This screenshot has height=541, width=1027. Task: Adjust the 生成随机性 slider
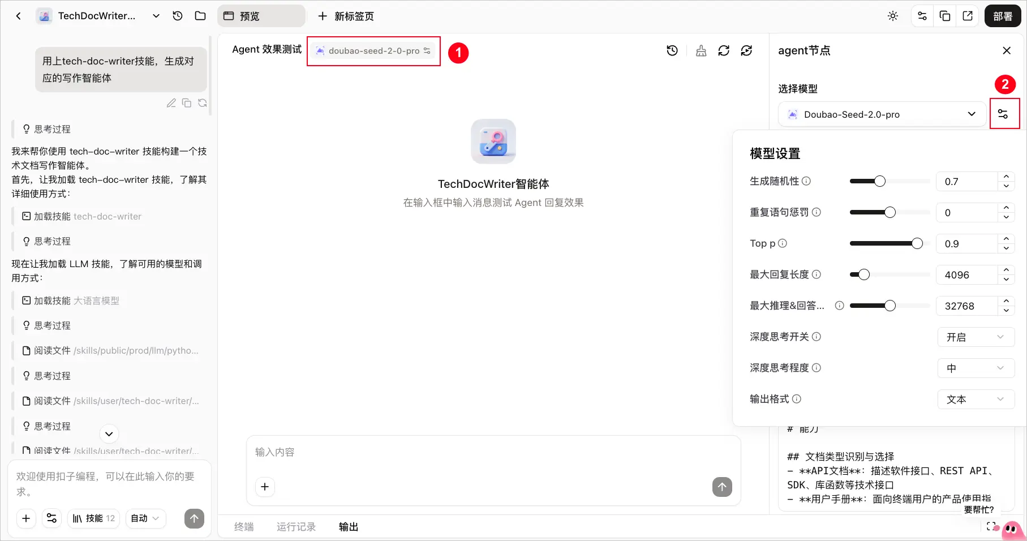point(890,181)
